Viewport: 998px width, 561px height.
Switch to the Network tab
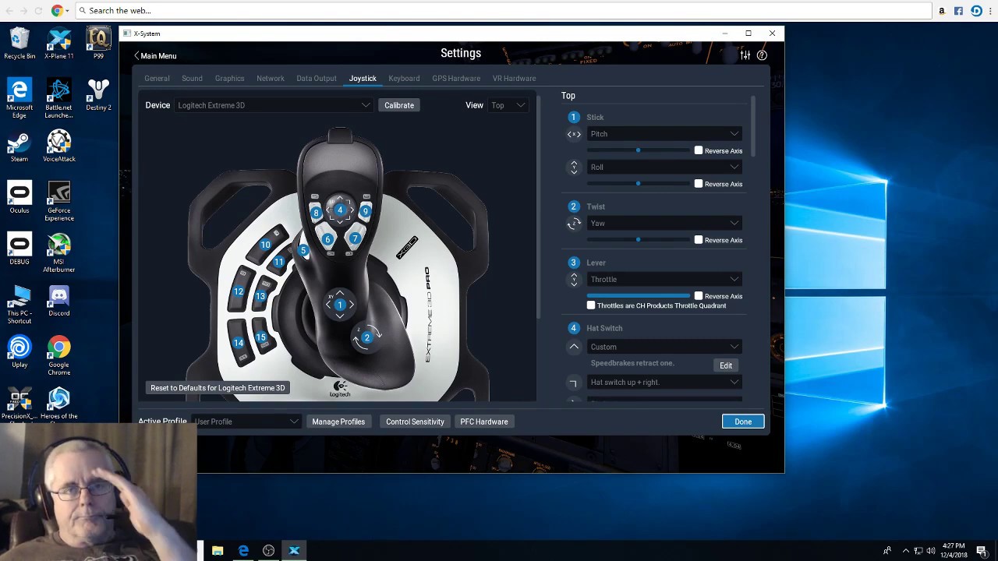pyautogui.click(x=271, y=78)
